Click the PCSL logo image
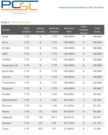Screen dimensions: 108x135 pyautogui.click(x=20, y=7)
